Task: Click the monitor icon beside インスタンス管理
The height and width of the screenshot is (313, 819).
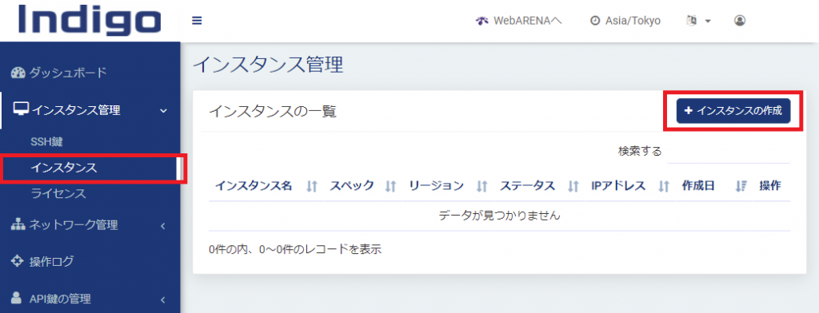Action: [x=20, y=110]
